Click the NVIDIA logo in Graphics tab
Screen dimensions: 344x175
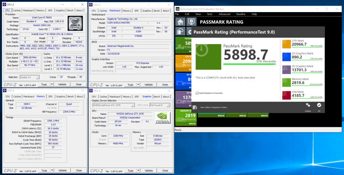click(x=163, y=118)
